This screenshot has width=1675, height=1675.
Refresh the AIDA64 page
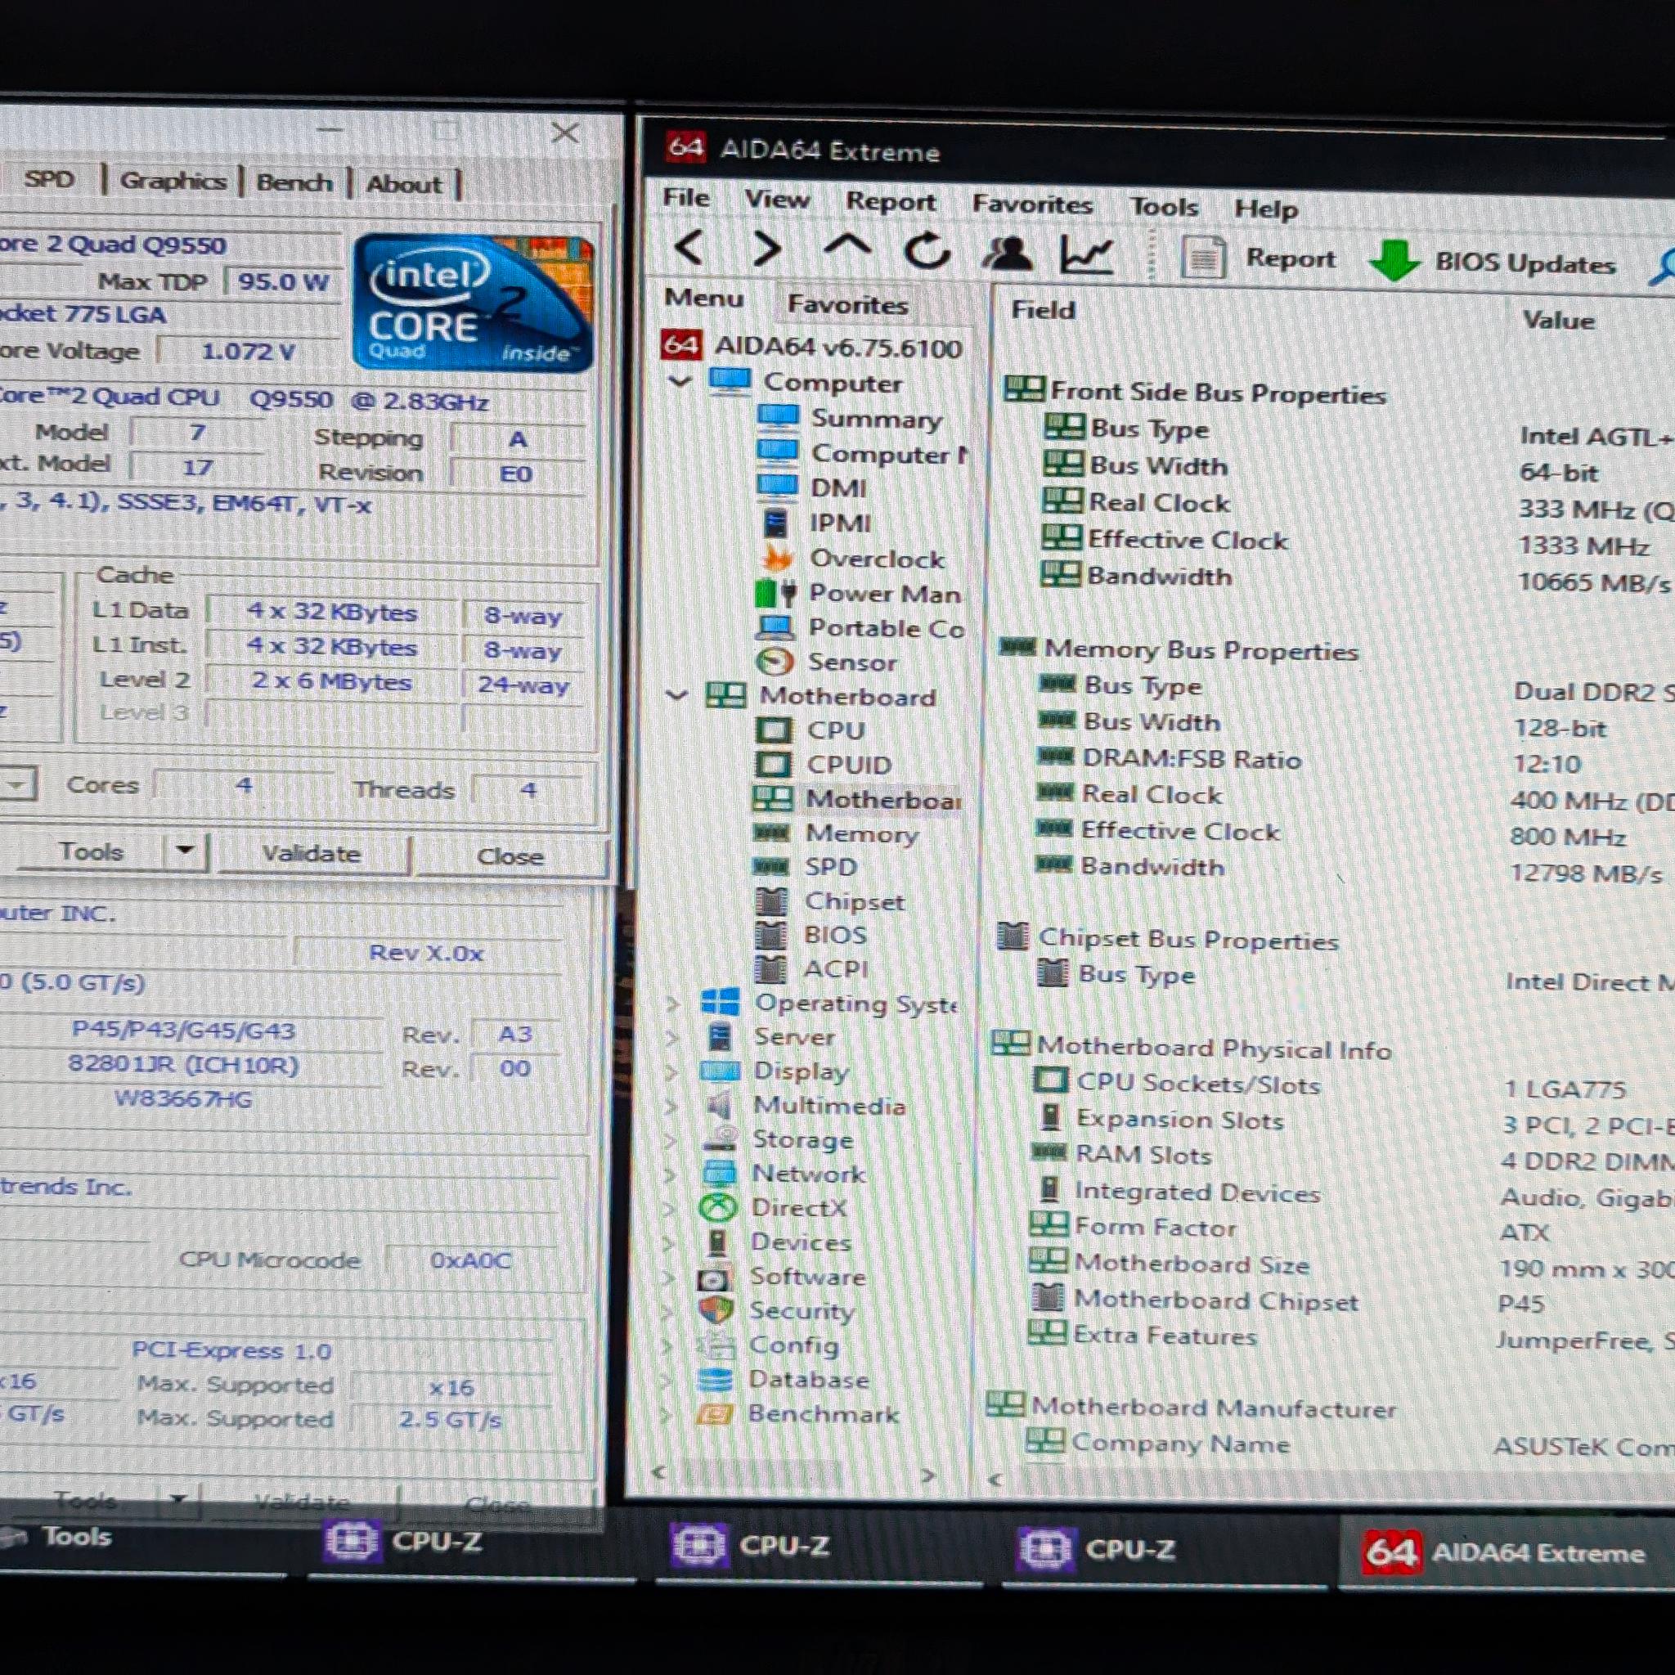(927, 250)
